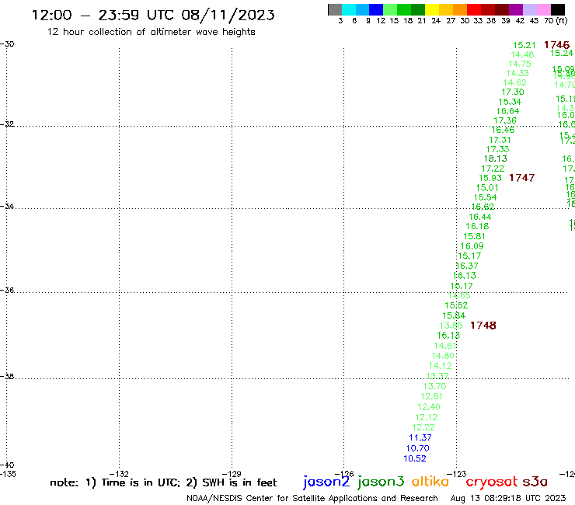Image resolution: width=575 pixels, height=505 pixels.
Task: Click the wave height value '15.52'
Action: (x=456, y=305)
